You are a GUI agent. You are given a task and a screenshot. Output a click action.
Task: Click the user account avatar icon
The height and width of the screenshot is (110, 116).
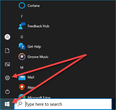7,37
